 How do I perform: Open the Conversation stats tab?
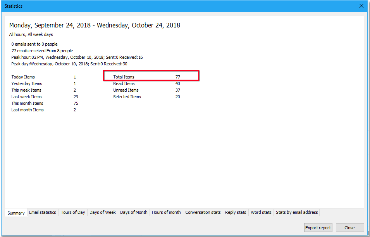pos(203,212)
